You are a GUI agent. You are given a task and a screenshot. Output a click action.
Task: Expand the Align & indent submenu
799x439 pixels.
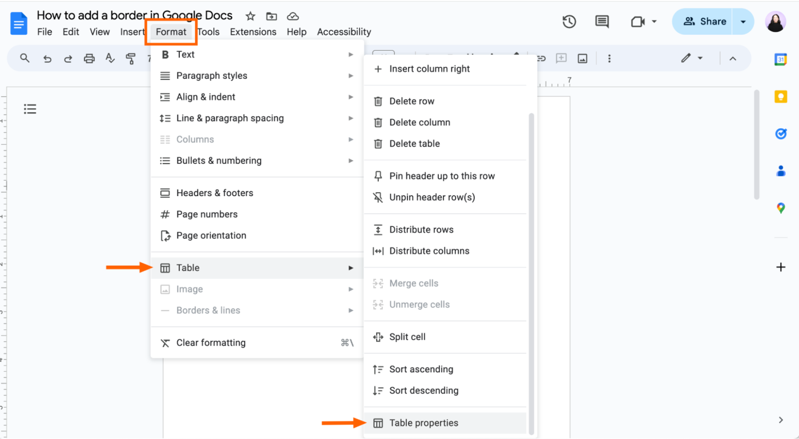point(257,97)
